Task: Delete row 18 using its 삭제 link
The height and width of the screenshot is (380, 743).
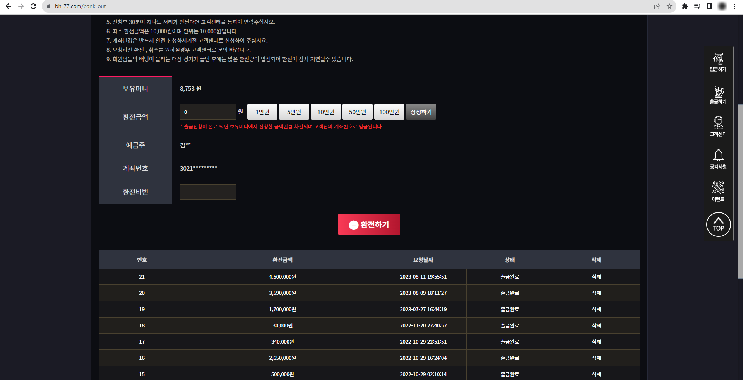Action: click(x=596, y=325)
